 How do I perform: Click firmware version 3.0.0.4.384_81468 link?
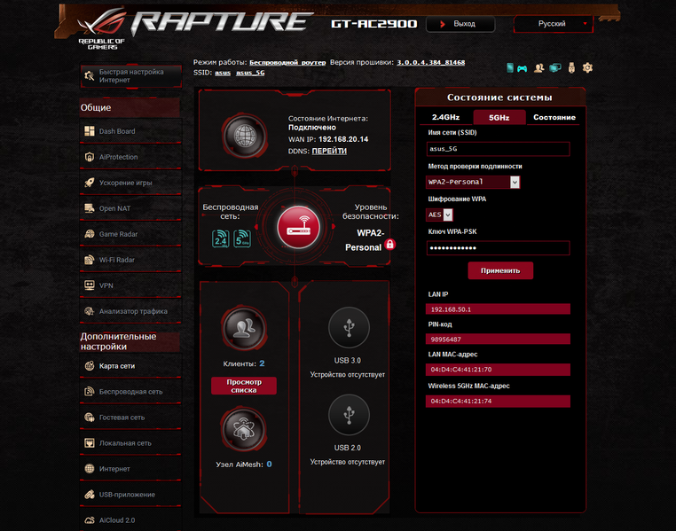(x=430, y=62)
